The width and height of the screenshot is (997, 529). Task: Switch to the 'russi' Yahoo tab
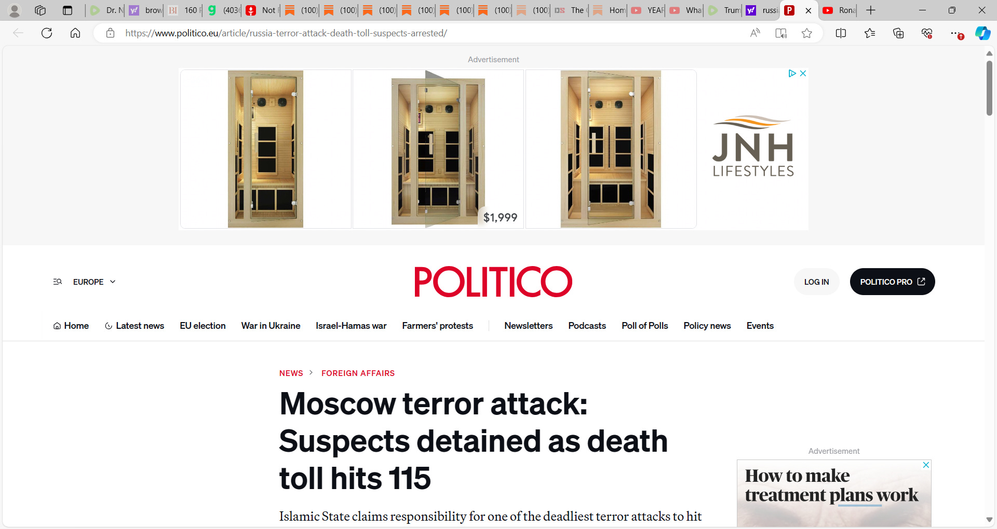click(762, 10)
